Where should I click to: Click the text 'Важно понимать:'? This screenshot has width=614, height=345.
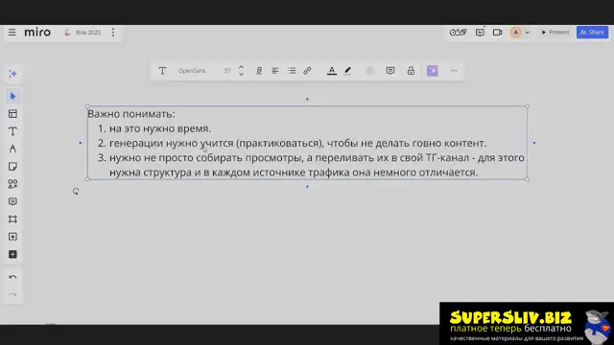131,114
